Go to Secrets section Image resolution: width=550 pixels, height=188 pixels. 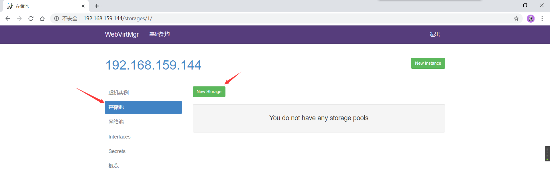[x=143, y=151]
